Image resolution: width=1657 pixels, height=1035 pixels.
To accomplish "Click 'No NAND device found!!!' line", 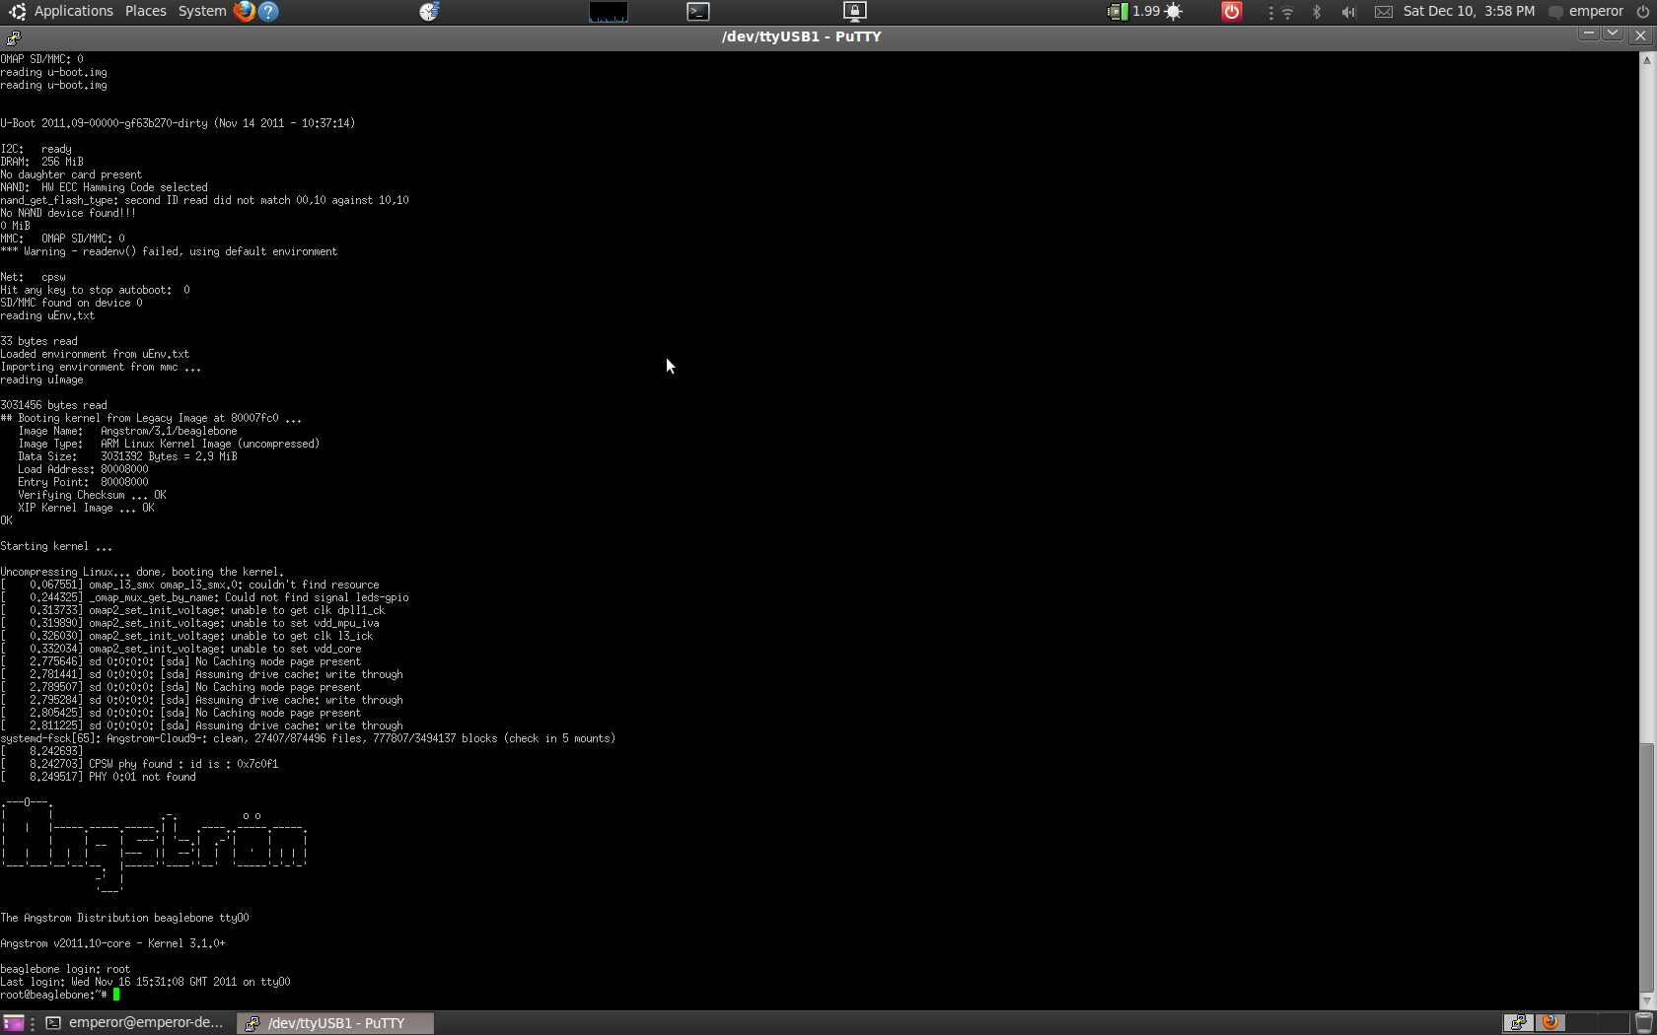I will (x=68, y=213).
